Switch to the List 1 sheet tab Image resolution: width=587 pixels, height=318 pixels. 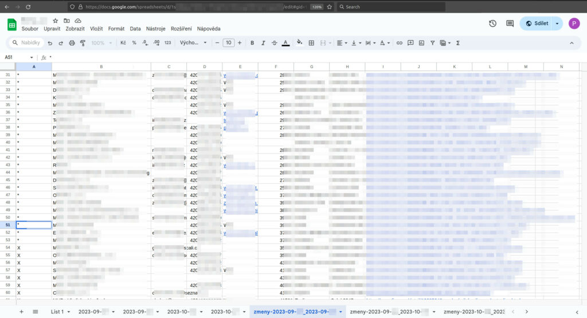(x=60, y=312)
